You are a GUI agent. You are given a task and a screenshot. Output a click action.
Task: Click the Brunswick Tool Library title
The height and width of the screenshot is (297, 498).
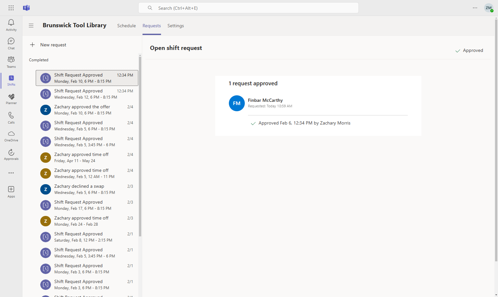point(75,25)
